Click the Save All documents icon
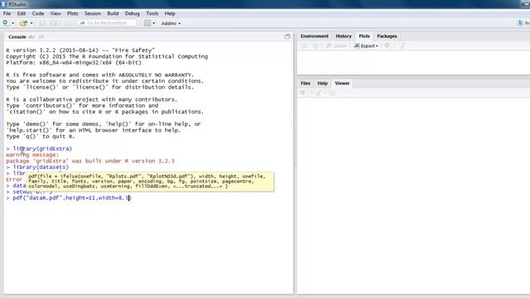Screen dimensions: 530x298 pos(54,23)
